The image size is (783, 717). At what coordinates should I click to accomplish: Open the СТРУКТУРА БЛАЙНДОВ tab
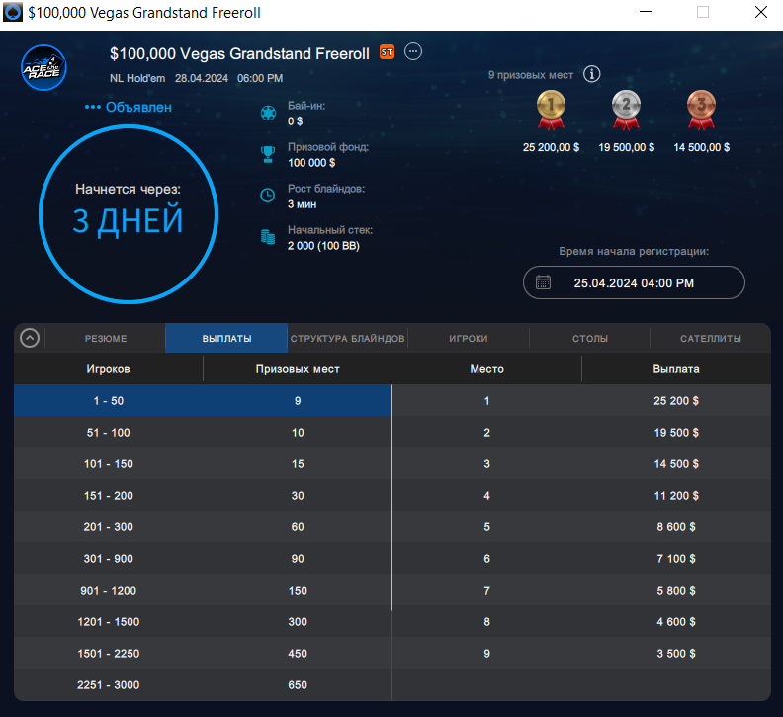348,339
